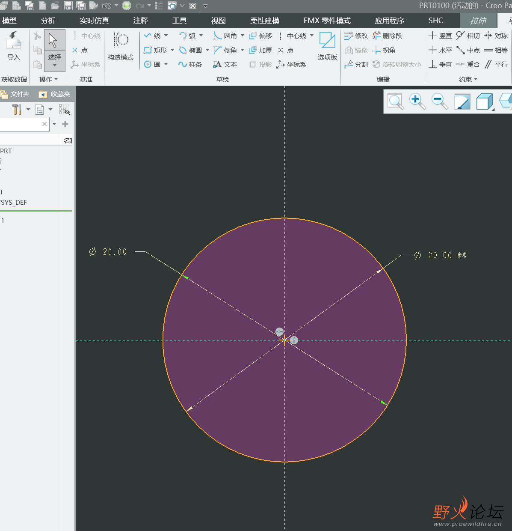
Task: Apply the 中点 (Midpoint) constraint
Action: [468, 50]
